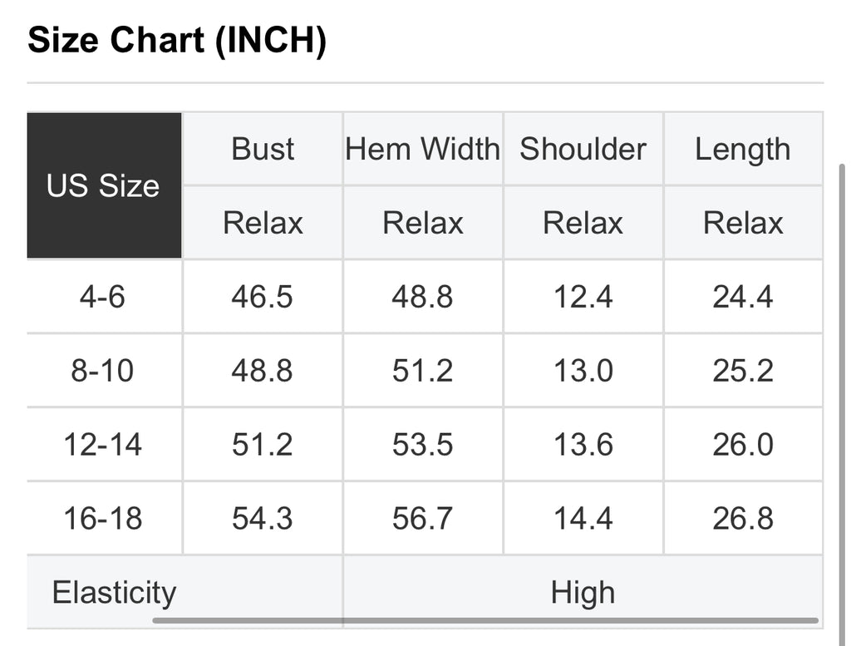Viewport: 851px width, 646px height.
Task: Click the High elasticity value
Action: coord(583,592)
